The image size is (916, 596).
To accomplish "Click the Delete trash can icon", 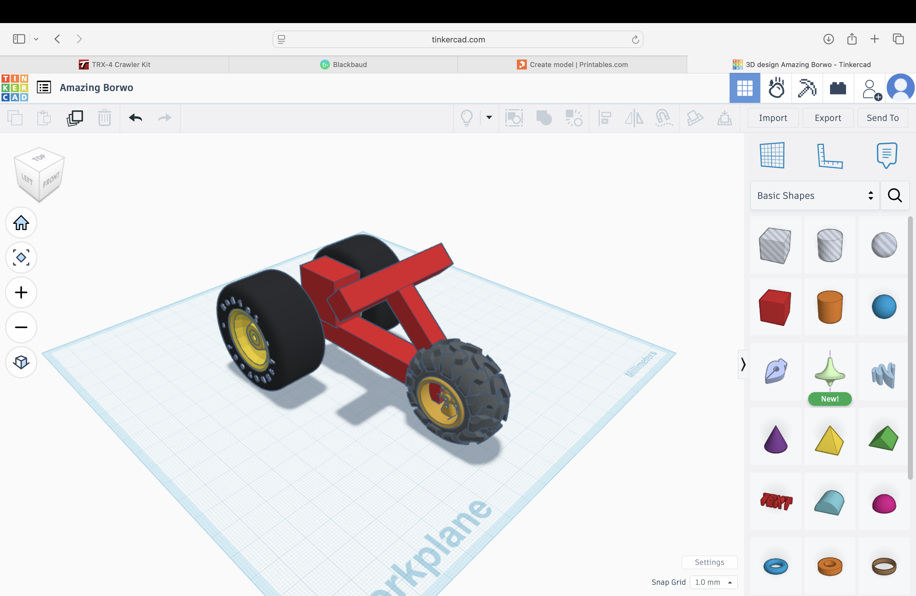I will tap(104, 118).
